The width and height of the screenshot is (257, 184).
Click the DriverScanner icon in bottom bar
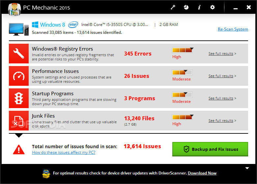46,173
